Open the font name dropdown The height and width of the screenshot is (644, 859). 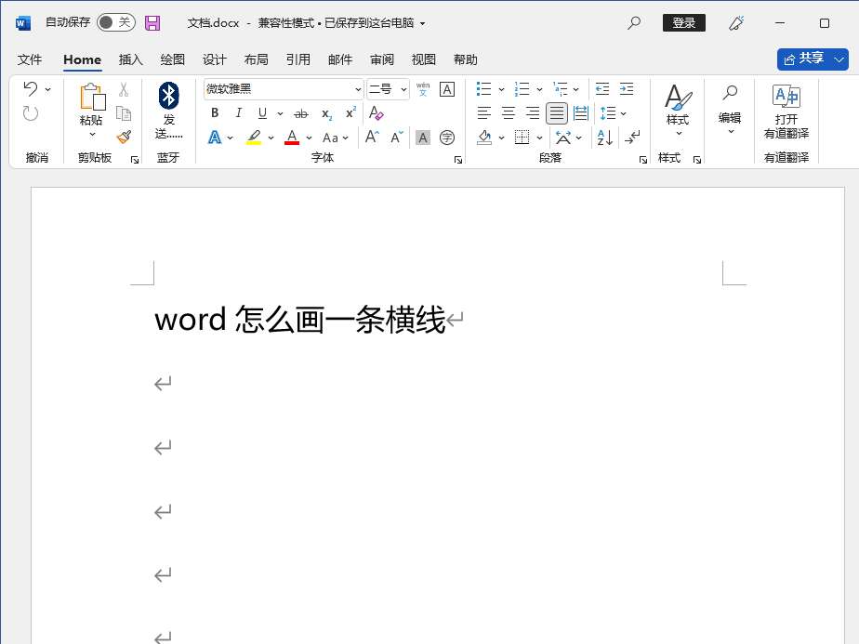pyautogui.click(x=358, y=89)
